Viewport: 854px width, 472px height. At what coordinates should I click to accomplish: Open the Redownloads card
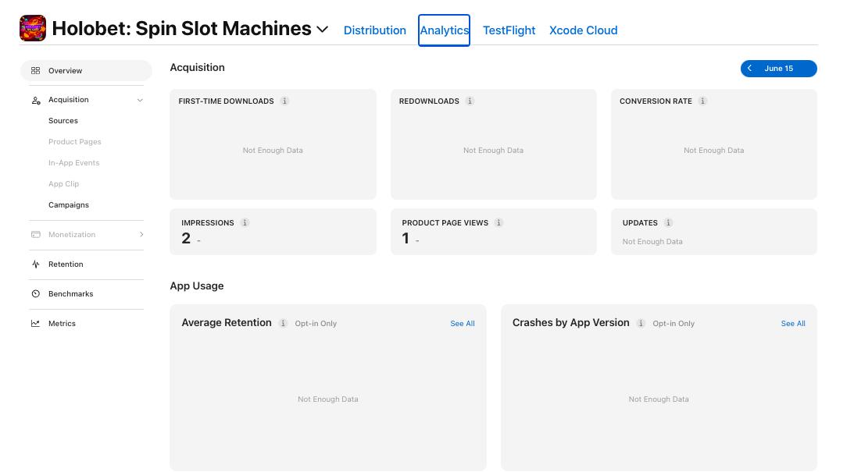(x=494, y=144)
